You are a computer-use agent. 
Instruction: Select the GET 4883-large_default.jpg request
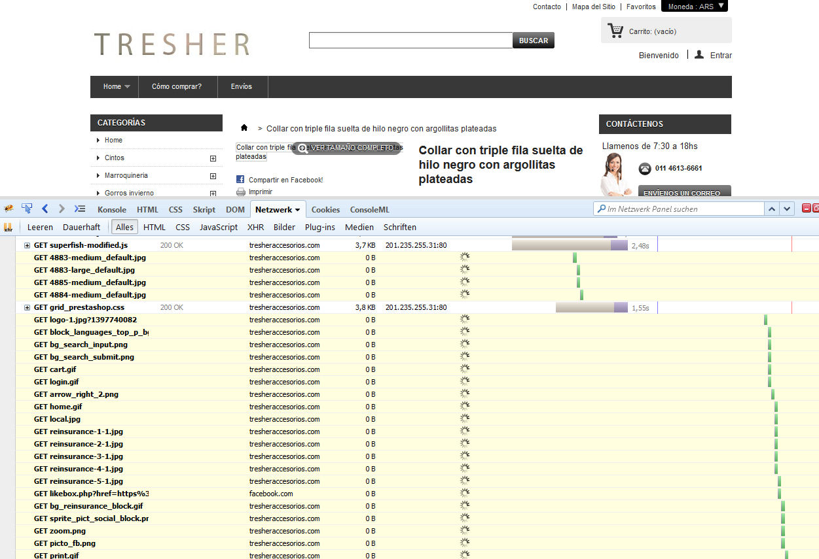pos(417,270)
